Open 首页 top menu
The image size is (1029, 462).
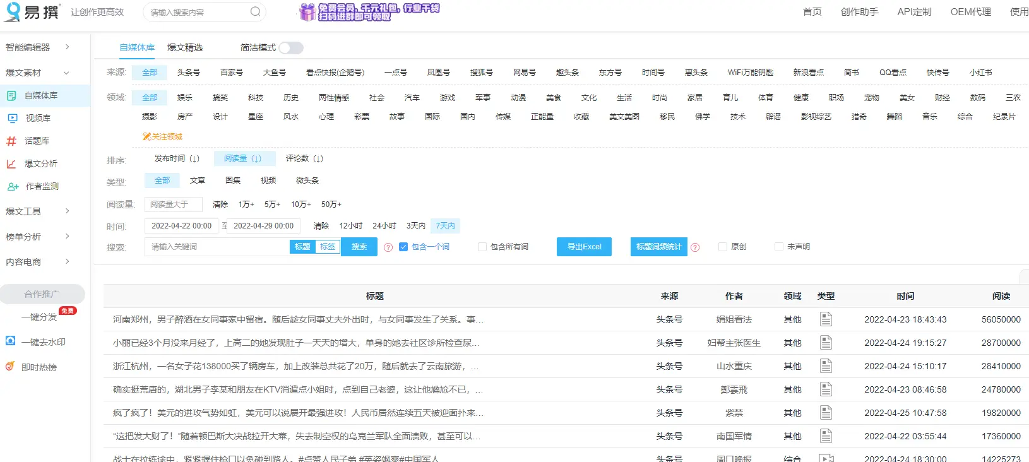pyautogui.click(x=812, y=12)
